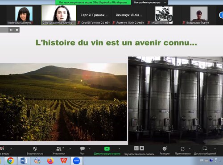This screenshot has height=165, width=223.
Task: Click the green Share Screen (Демонстрация экрана) icon
Action: tap(107, 148)
